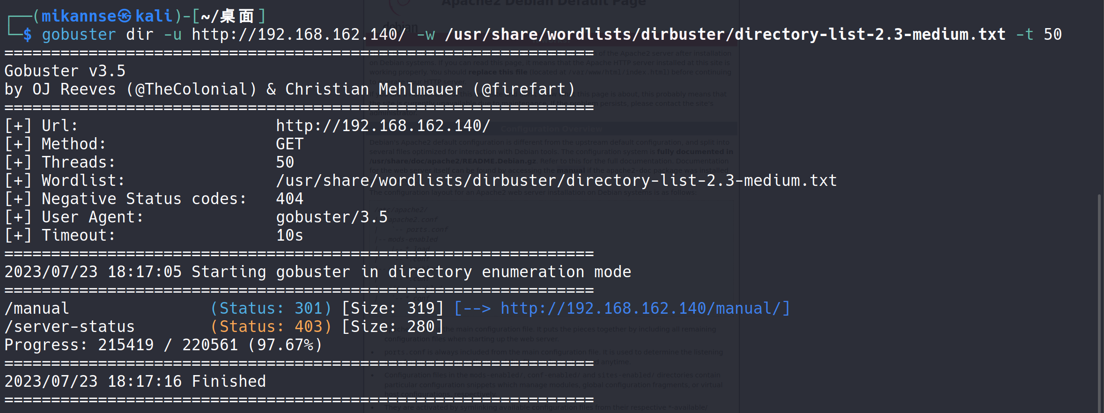The height and width of the screenshot is (413, 1104).
Task: Click the wordlist path in the typed command
Action: click(725, 35)
